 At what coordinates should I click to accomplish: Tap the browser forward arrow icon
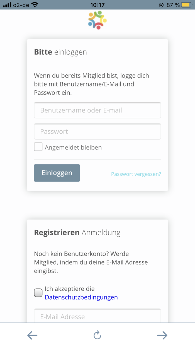click(x=162, y=335)
